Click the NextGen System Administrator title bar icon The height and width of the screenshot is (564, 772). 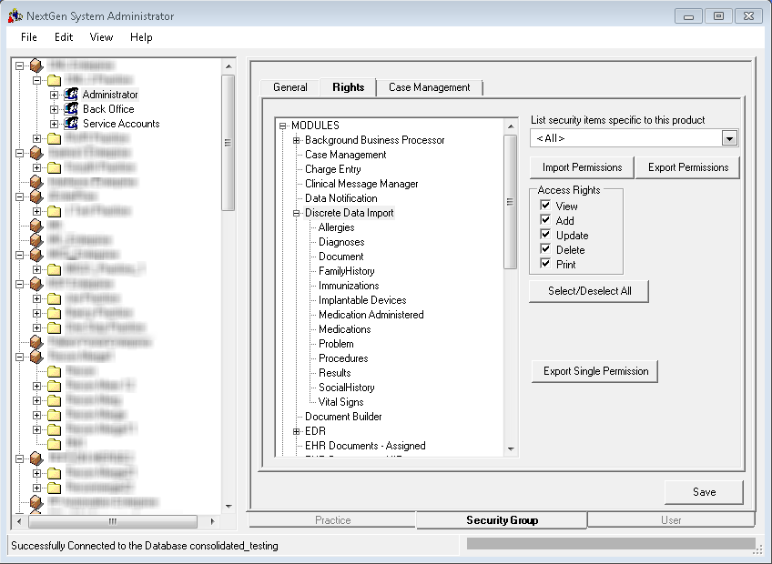[15, 15]
